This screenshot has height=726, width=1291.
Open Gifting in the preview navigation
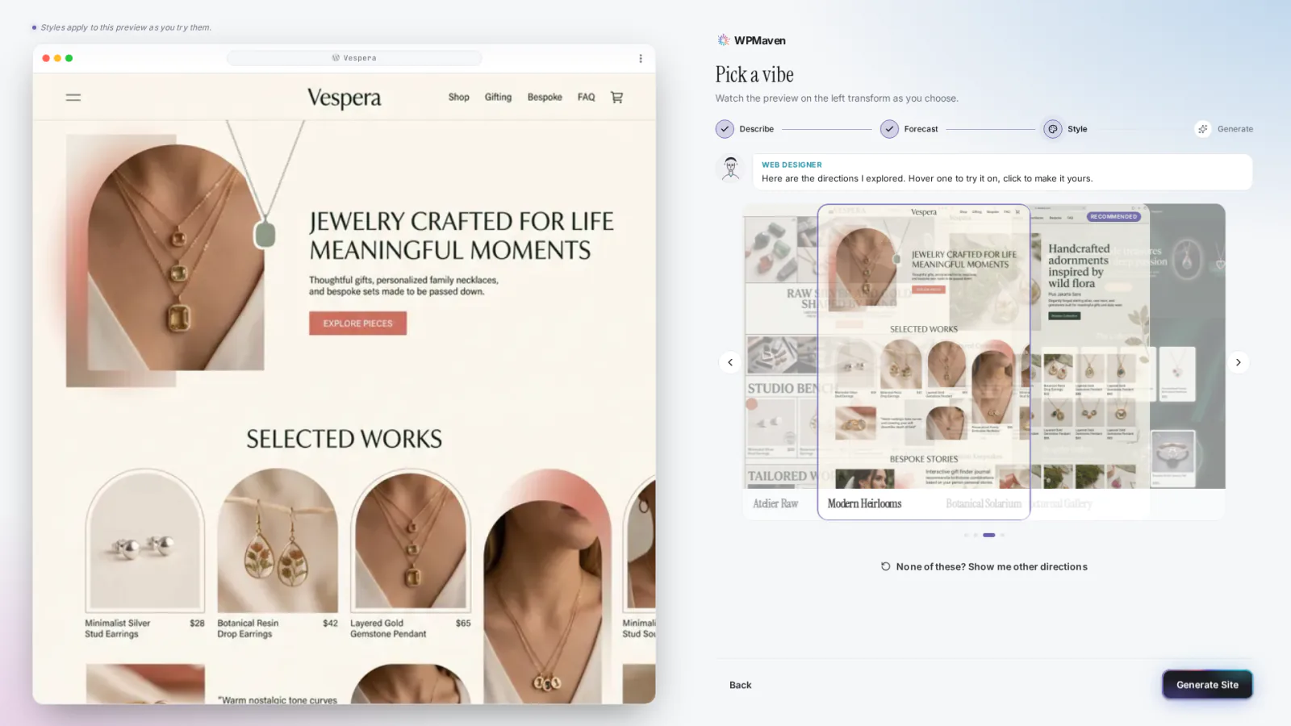coord(498,98)
